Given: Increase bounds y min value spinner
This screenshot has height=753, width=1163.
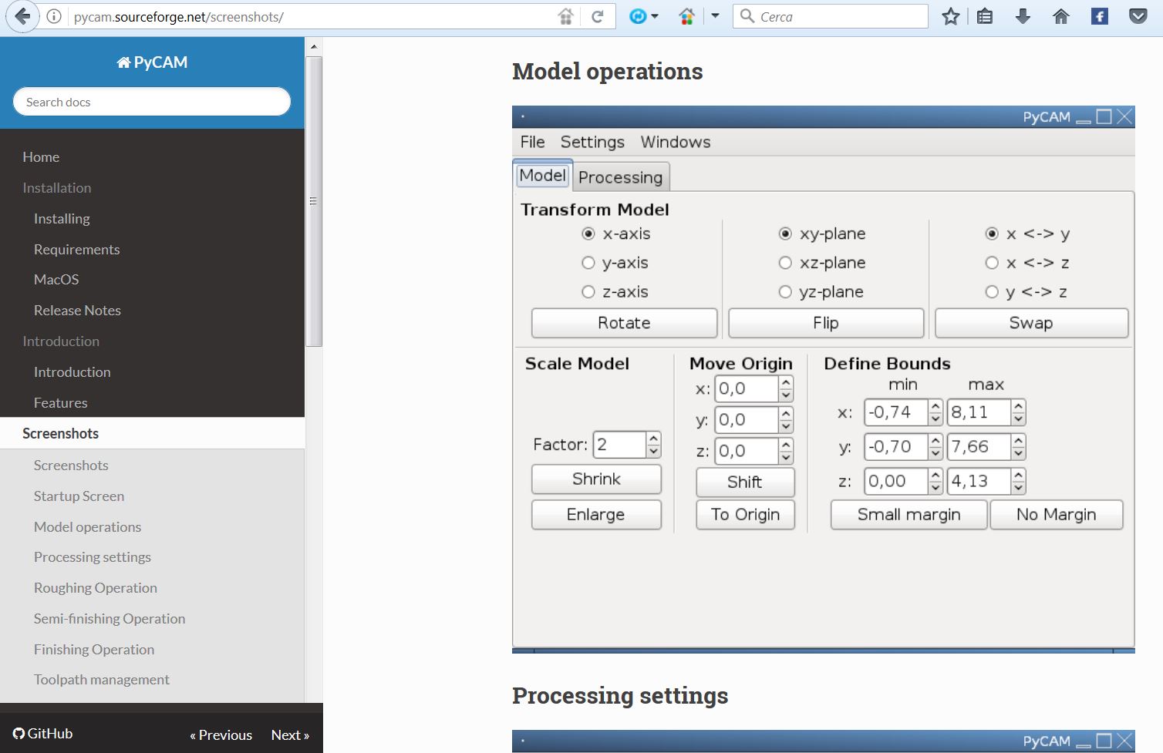Looking at the screenshot, I should click(935, 441).
